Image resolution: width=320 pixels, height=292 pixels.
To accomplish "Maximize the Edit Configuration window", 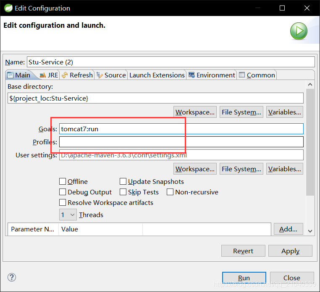I will pyautogui.click(x=282, y=8).
